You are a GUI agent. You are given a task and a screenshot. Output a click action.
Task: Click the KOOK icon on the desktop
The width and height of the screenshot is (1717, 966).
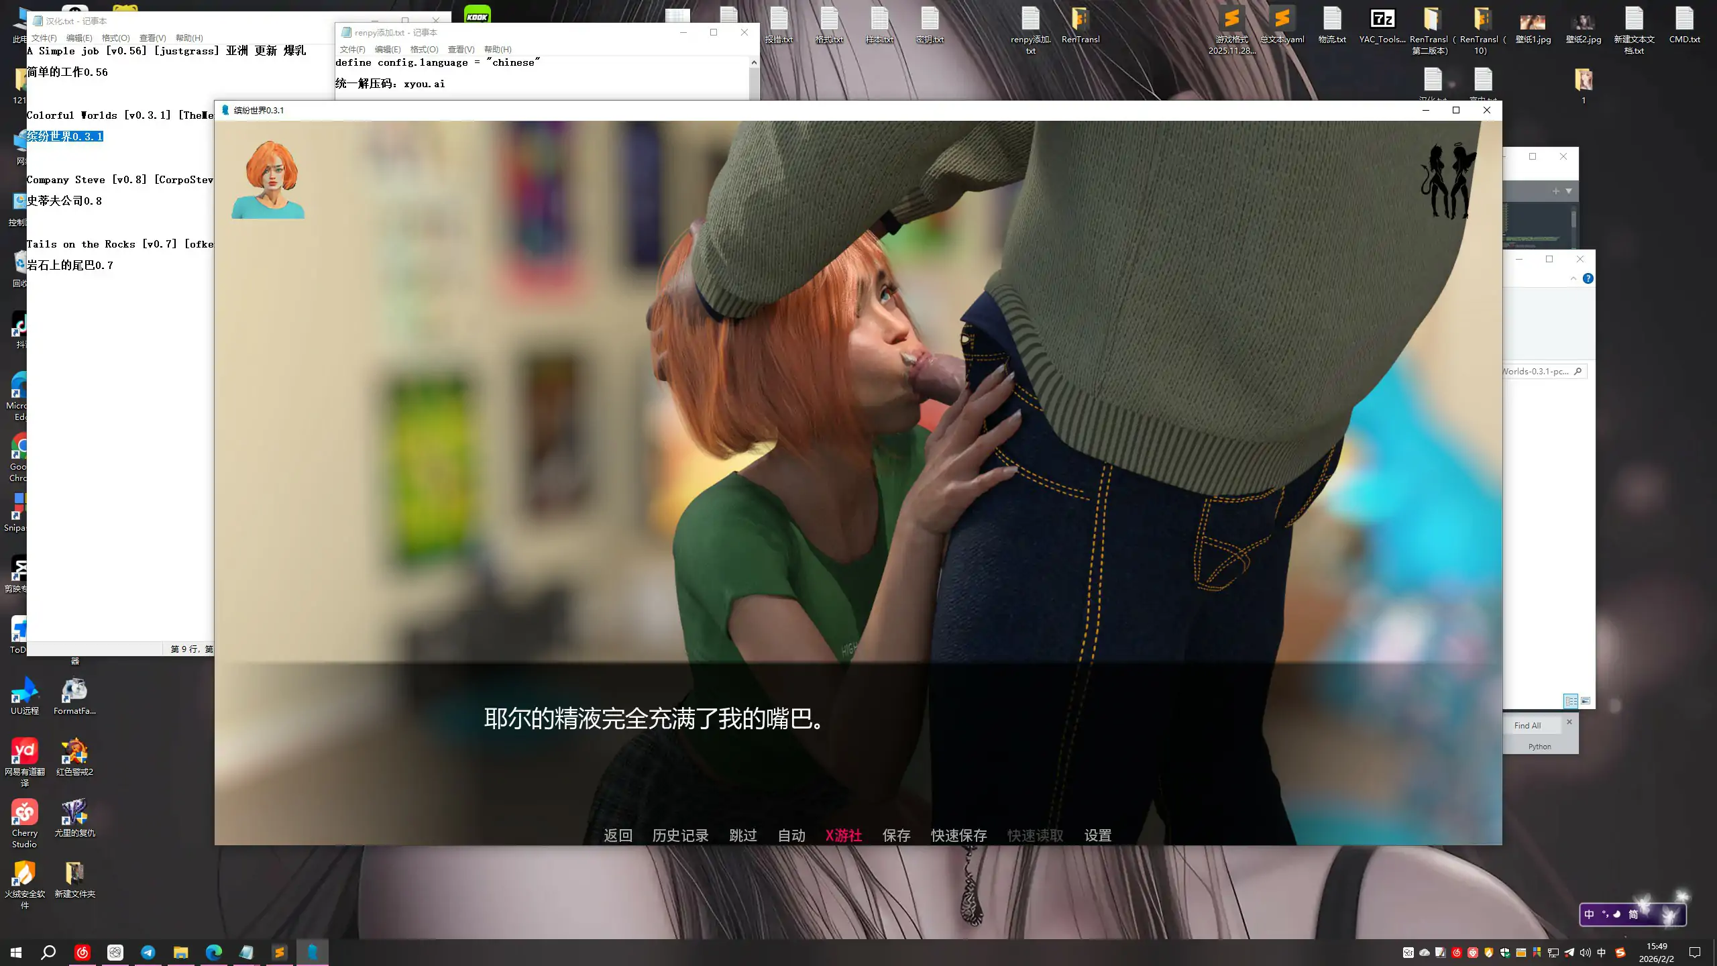click(477, 15)
